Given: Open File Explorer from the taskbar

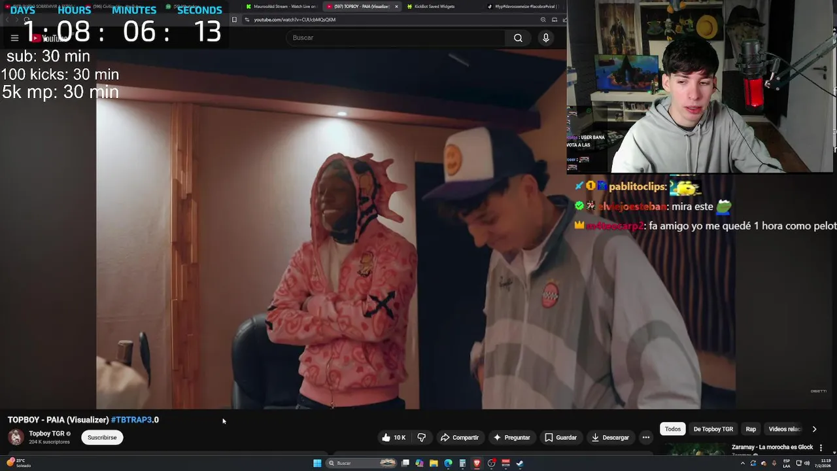Looking at the screenshot, I should tap(434, 463).
